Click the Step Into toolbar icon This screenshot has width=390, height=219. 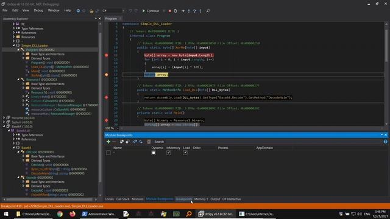tap(189, 11)
